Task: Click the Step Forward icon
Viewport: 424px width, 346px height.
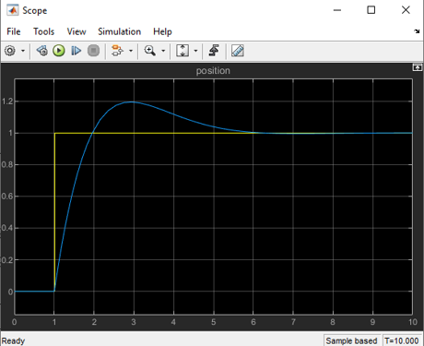Action: [76, 51]
